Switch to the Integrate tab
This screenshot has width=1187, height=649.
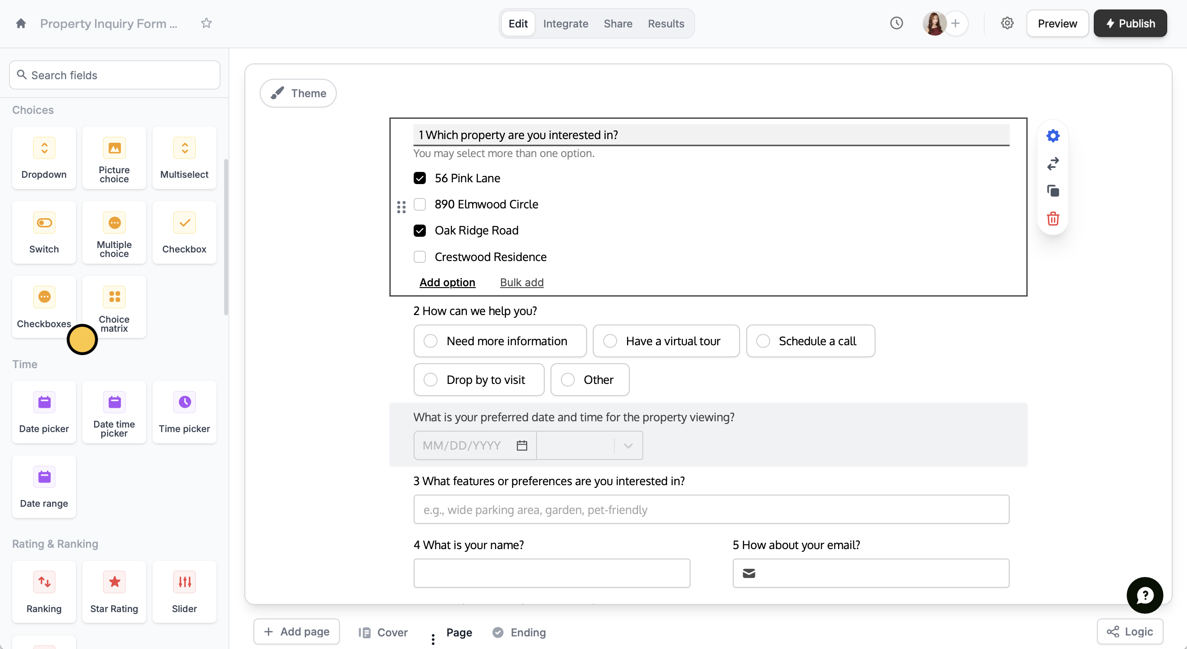(565, 23)
